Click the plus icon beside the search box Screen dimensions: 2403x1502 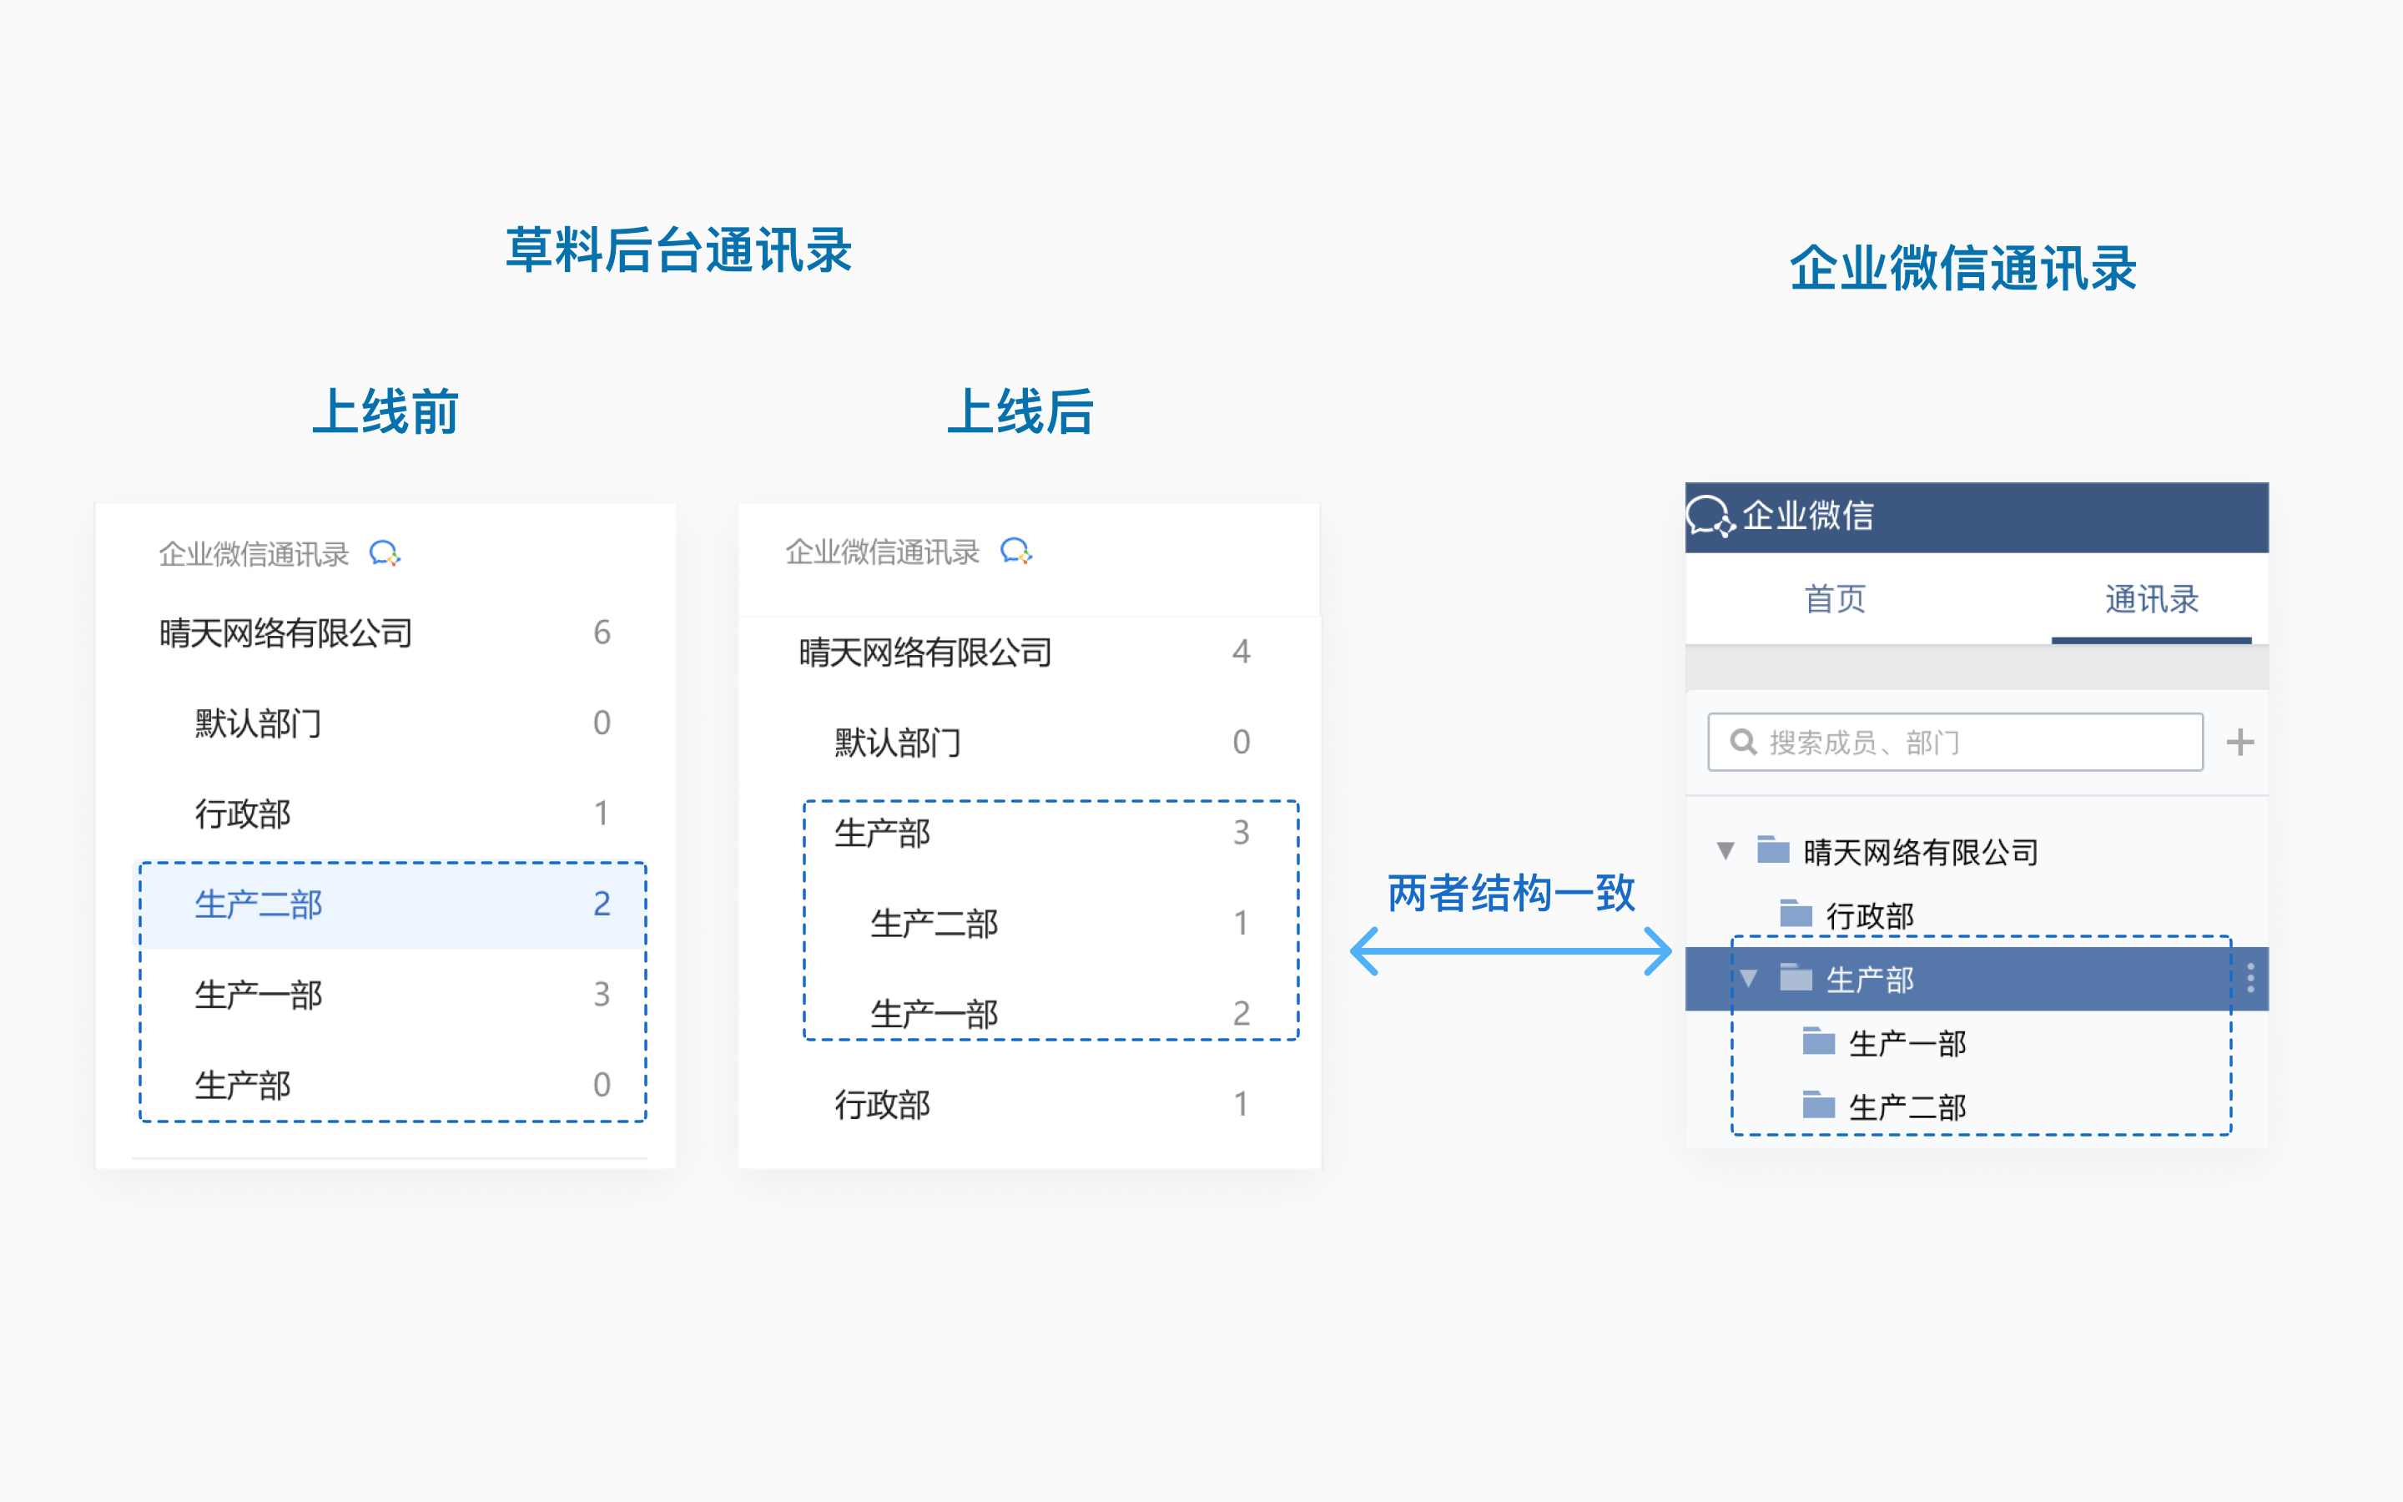pyautogui.click(x=2240, y=742)
